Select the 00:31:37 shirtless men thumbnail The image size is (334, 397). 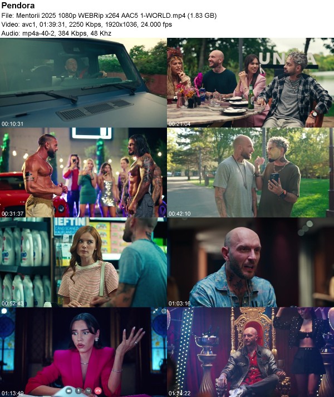coord(83,172)
